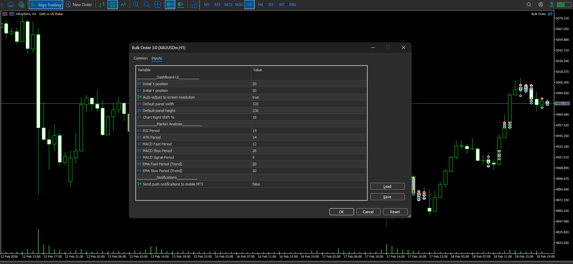
Task: Edit the Initial Y position value 50
Action: (309, 91)
